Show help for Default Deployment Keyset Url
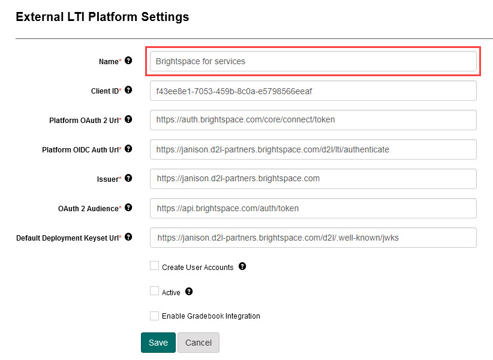 point(128,237)
